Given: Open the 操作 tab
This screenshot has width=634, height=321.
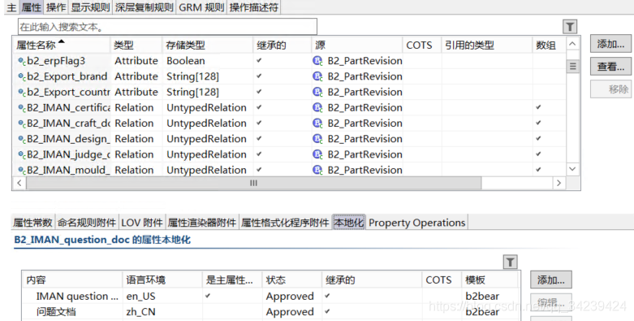Looking at the screenshot, I should [x=56, y=7].
